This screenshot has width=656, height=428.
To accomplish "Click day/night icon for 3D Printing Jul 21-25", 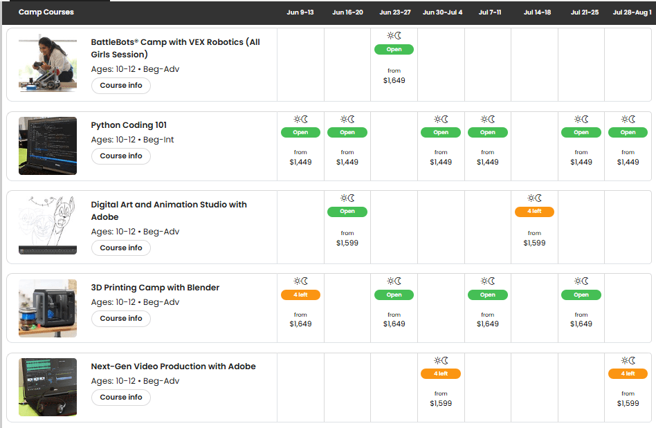I will pyautogui.click(x=581, y=281).
